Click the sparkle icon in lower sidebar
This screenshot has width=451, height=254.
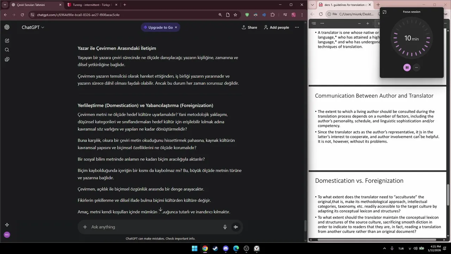pyautogui.click(x=7, y=225)
